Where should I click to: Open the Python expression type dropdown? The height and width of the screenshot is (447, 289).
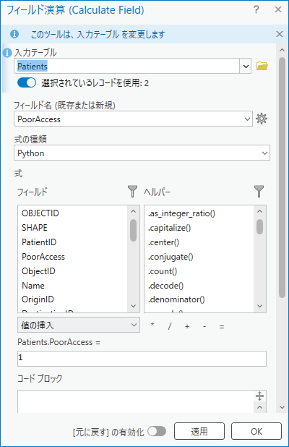coord(142,153)
